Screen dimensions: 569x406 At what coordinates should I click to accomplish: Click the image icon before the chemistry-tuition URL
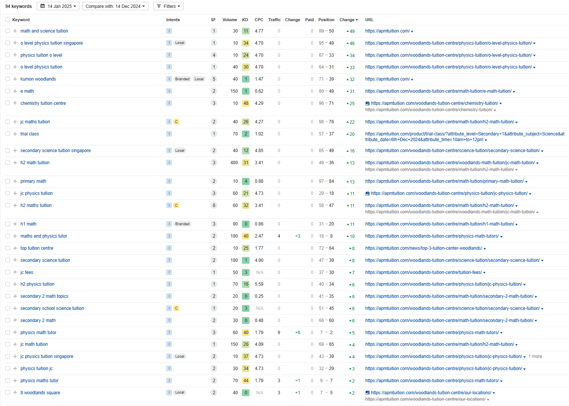point(367,103)
